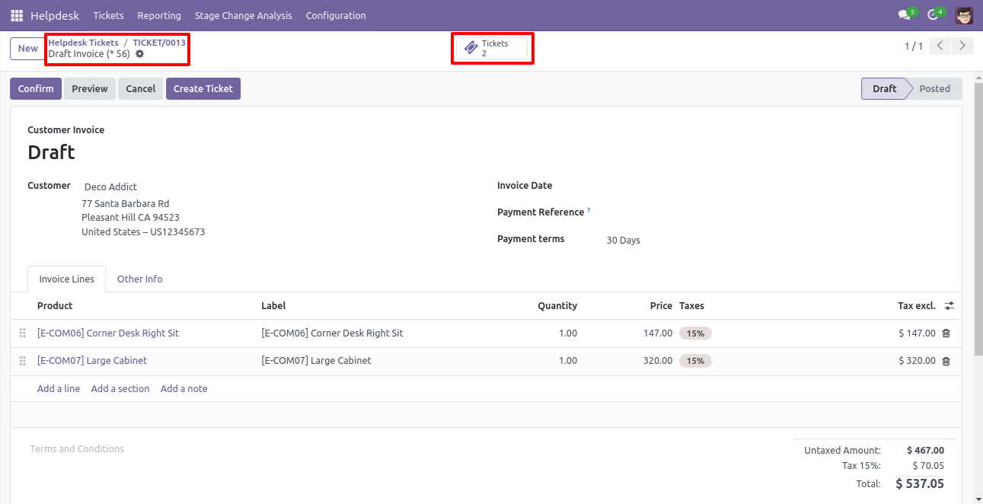The width and height of the screenshot is (983, 504).
Task: Go to the previous record arrow
Action: [941, 46]
